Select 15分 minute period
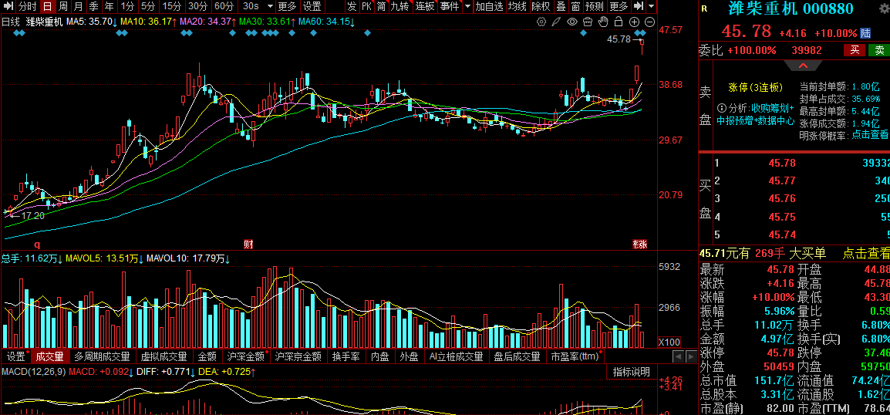Screen dimensions: 890x415 pyautogui.click(x=171, y=7)
